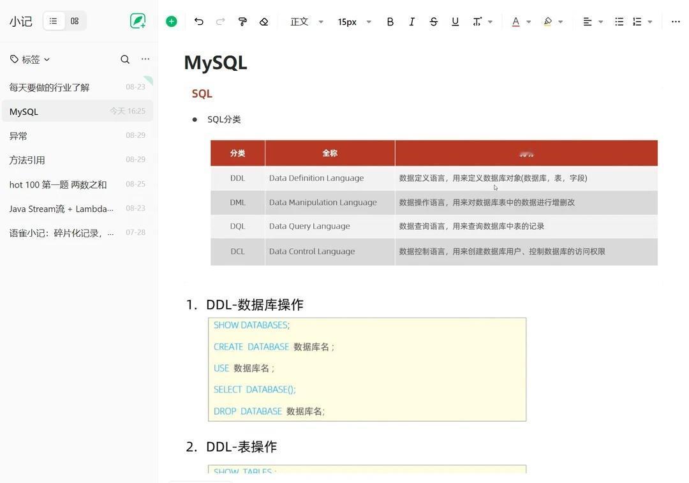The image size is (689, 483).
Task: Open the highlight color picker arrow
Action: pyautogui.click(x=561, y=22)
